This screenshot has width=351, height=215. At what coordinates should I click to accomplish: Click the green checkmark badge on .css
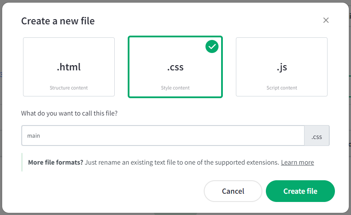click(x=212, y=46)
